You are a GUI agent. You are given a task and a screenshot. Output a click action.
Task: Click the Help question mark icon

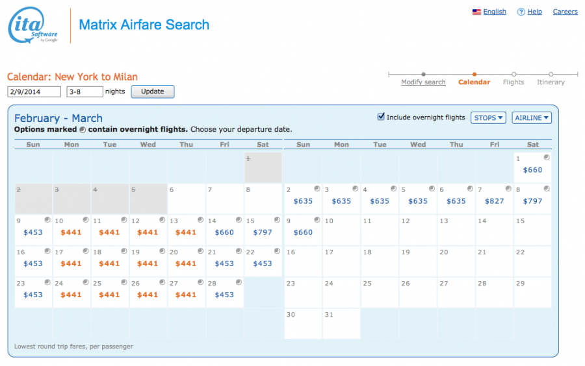tap(521, 12)
